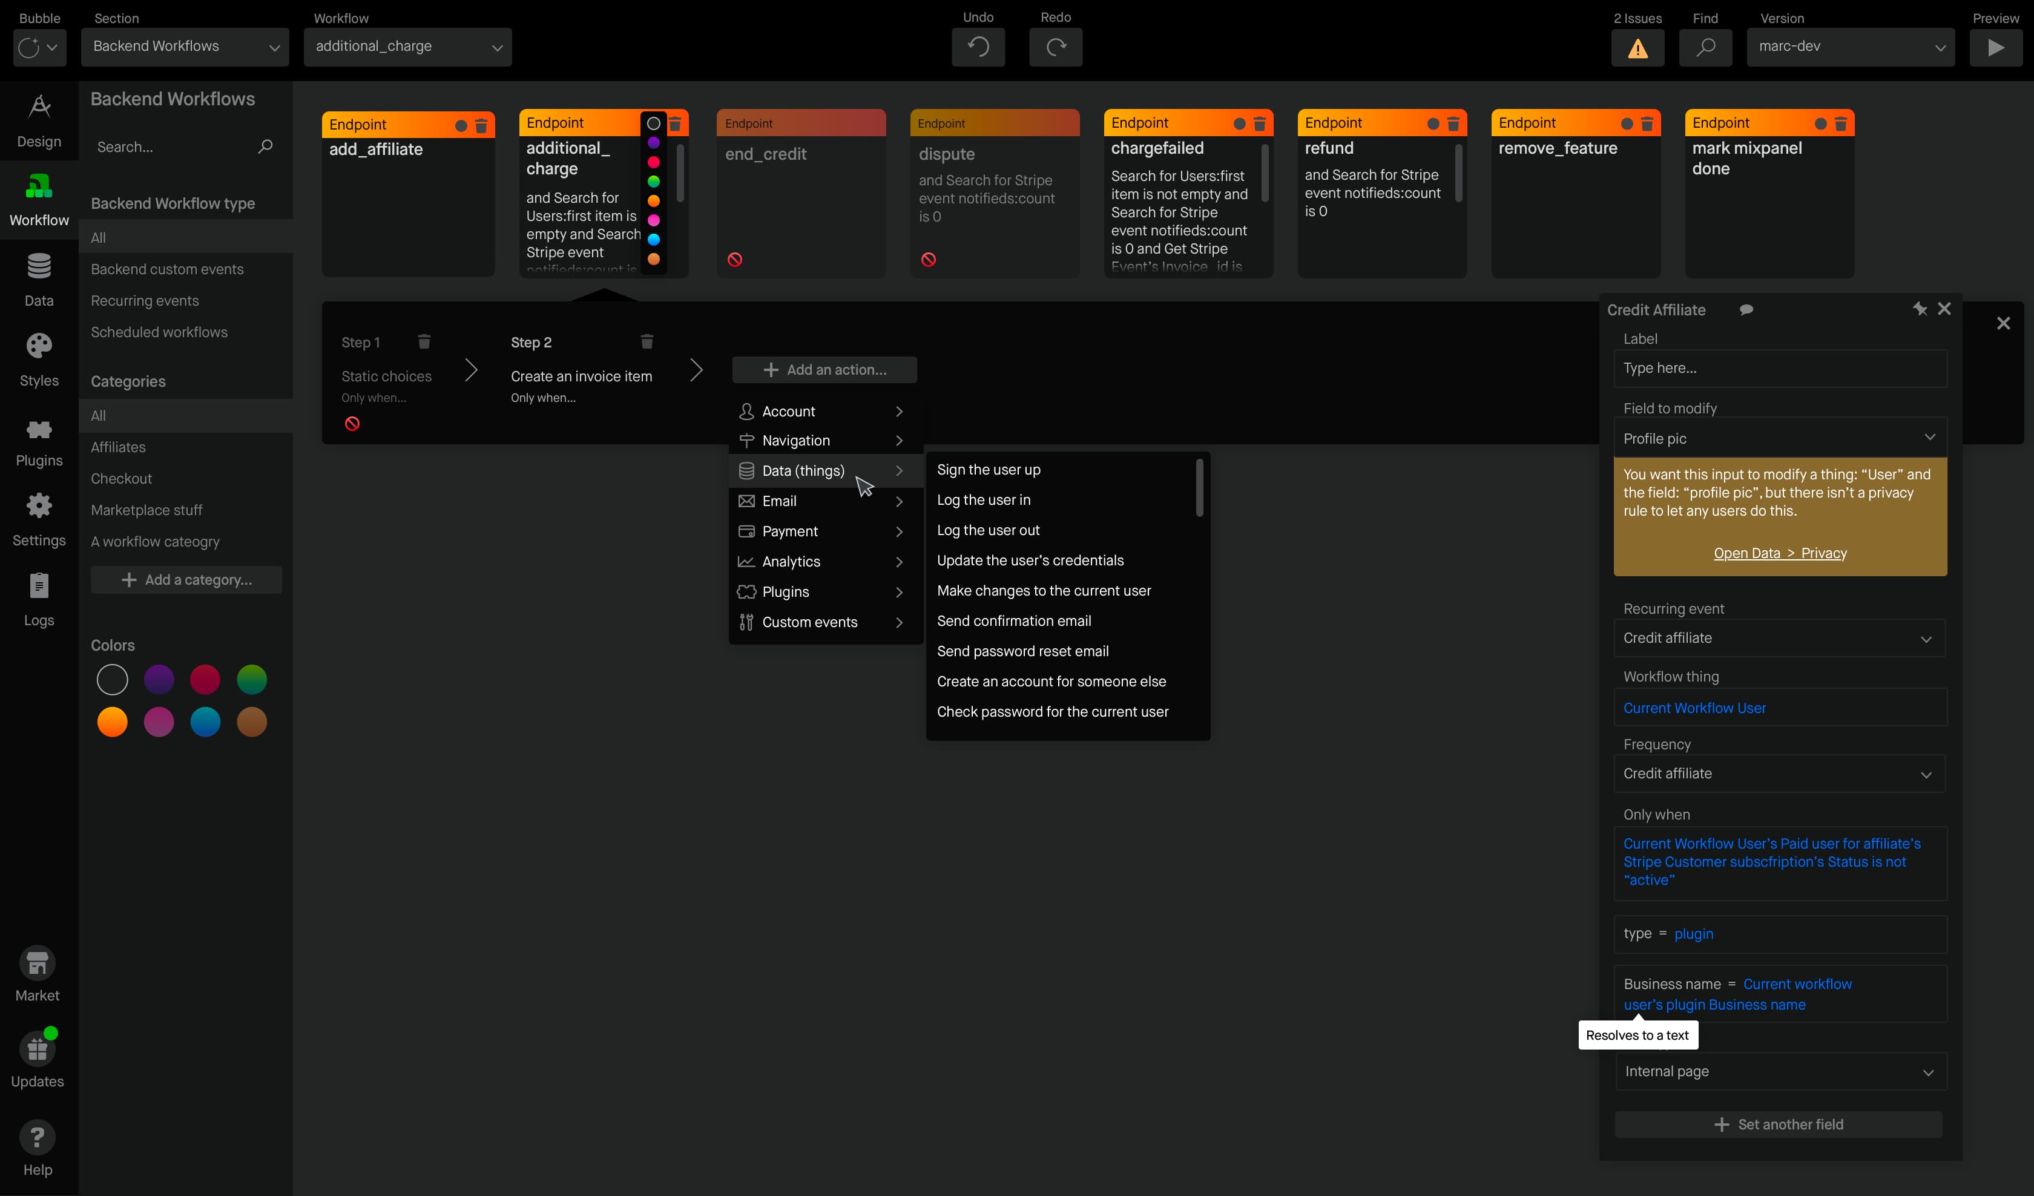
Task: Click 'Current Workflow User' link
Action: [1695, 708]
